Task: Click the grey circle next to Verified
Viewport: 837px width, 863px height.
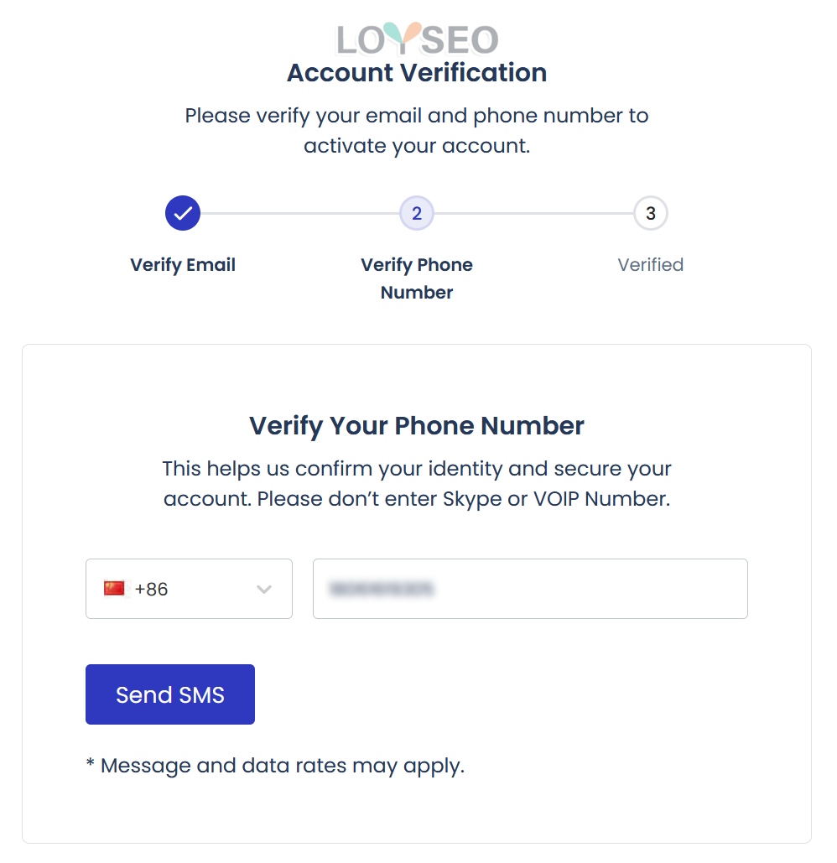Action: (x=651, y=213)
